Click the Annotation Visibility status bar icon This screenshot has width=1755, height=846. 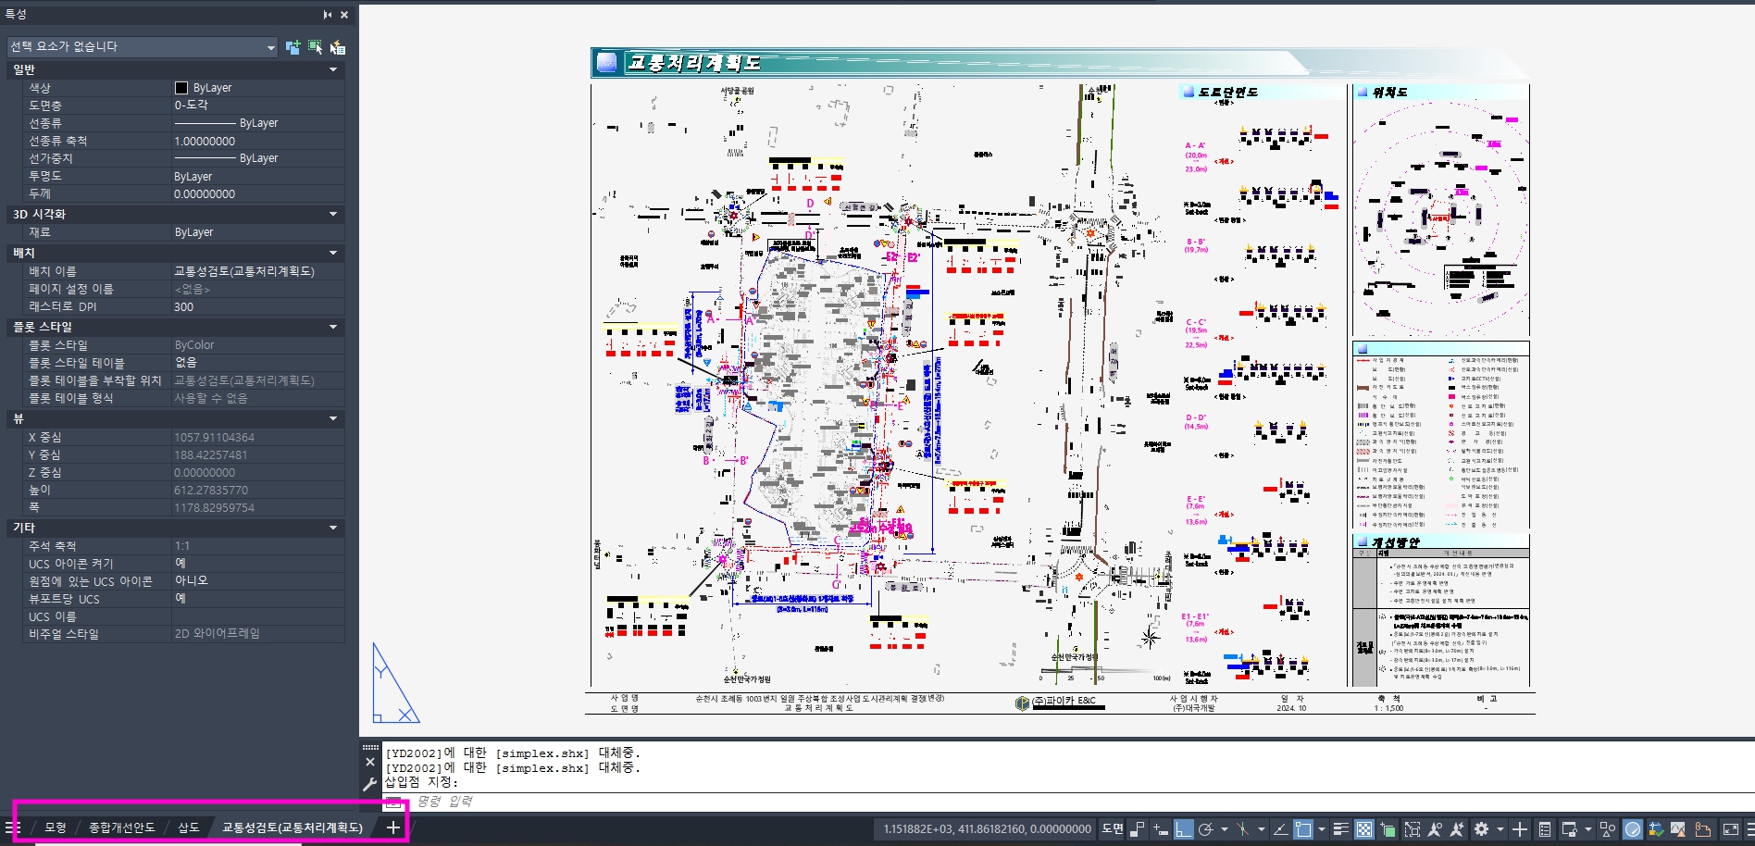(1435, 829)
